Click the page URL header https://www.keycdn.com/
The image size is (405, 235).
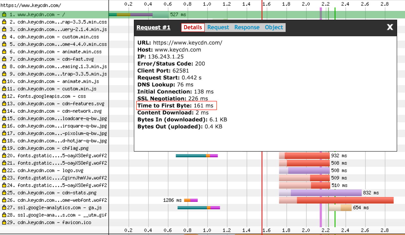click(31, 5)
